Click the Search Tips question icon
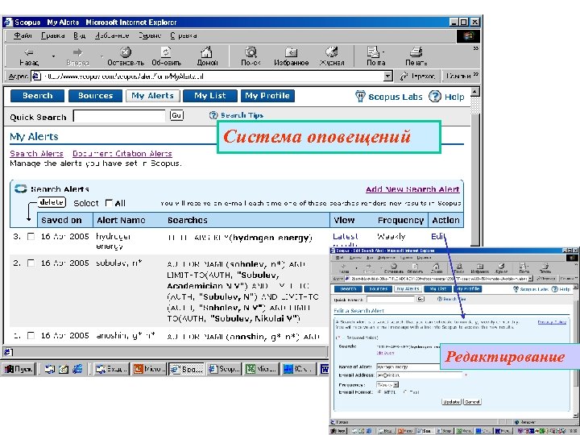Screen dimensions: 580x435 pyautogui.click(x=213, y=115)
